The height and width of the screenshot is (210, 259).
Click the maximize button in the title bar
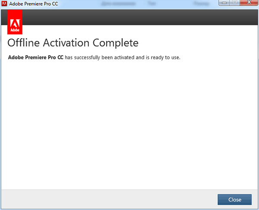pos(234,3)
